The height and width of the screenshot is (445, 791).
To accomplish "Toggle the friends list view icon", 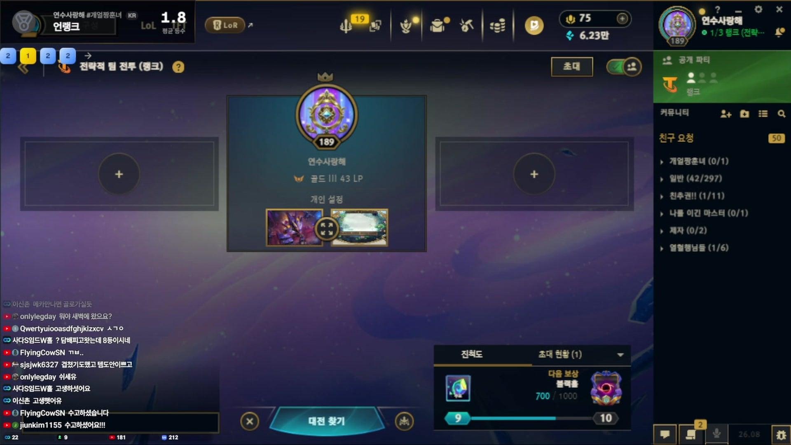I will (x=763, y=114).
